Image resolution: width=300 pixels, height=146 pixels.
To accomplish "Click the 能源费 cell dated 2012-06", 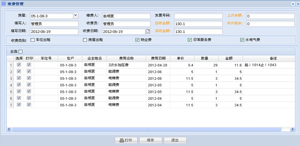I will [x=126, y=72].
